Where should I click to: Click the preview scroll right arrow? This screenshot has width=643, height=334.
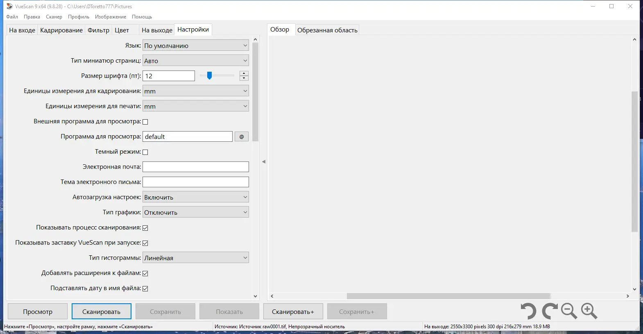coord(628,296)
